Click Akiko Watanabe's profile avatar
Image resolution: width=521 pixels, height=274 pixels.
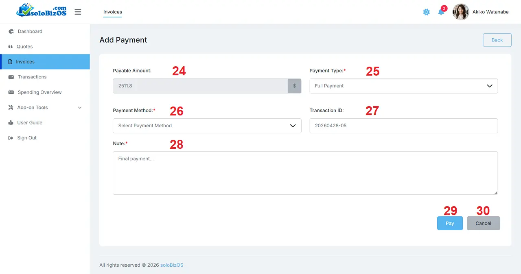(461, 12)
